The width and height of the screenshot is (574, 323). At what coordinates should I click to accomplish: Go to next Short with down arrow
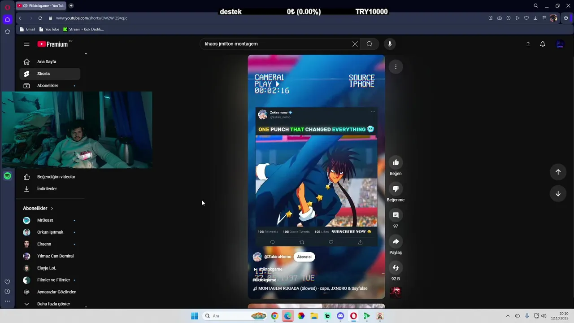point(558,194)
